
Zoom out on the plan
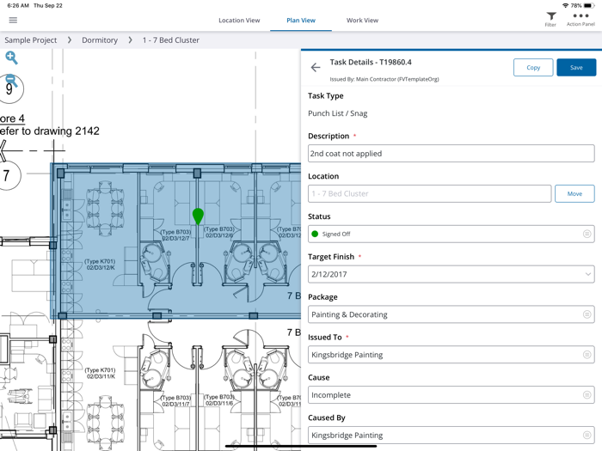click(x=12, y=80)
